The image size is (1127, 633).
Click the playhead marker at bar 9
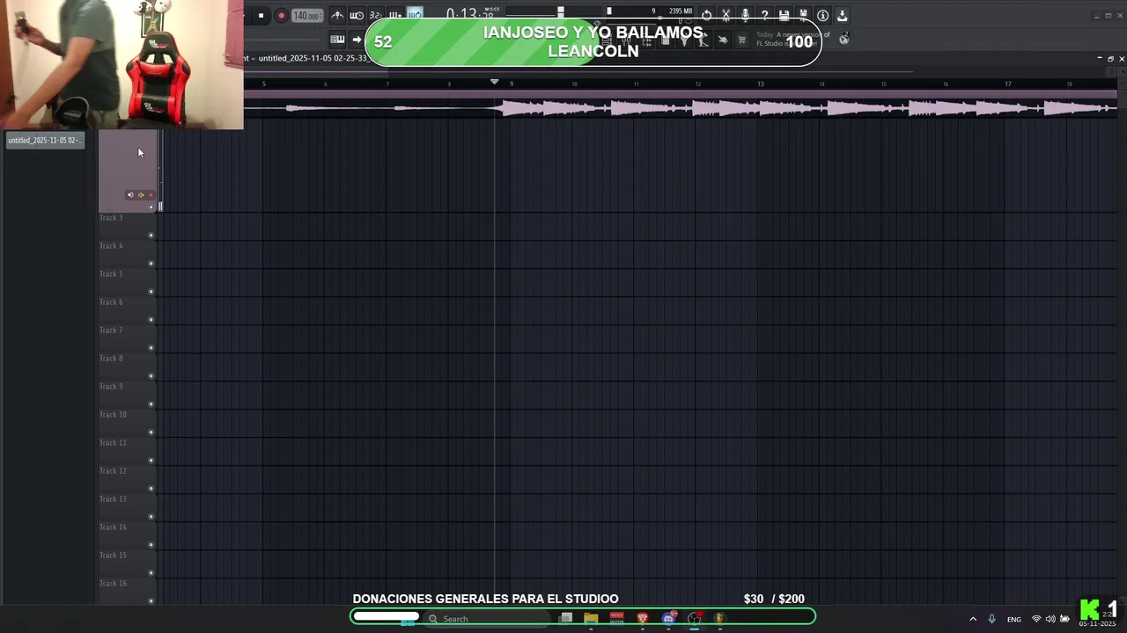pyautogui.click(x=494, y=82)
